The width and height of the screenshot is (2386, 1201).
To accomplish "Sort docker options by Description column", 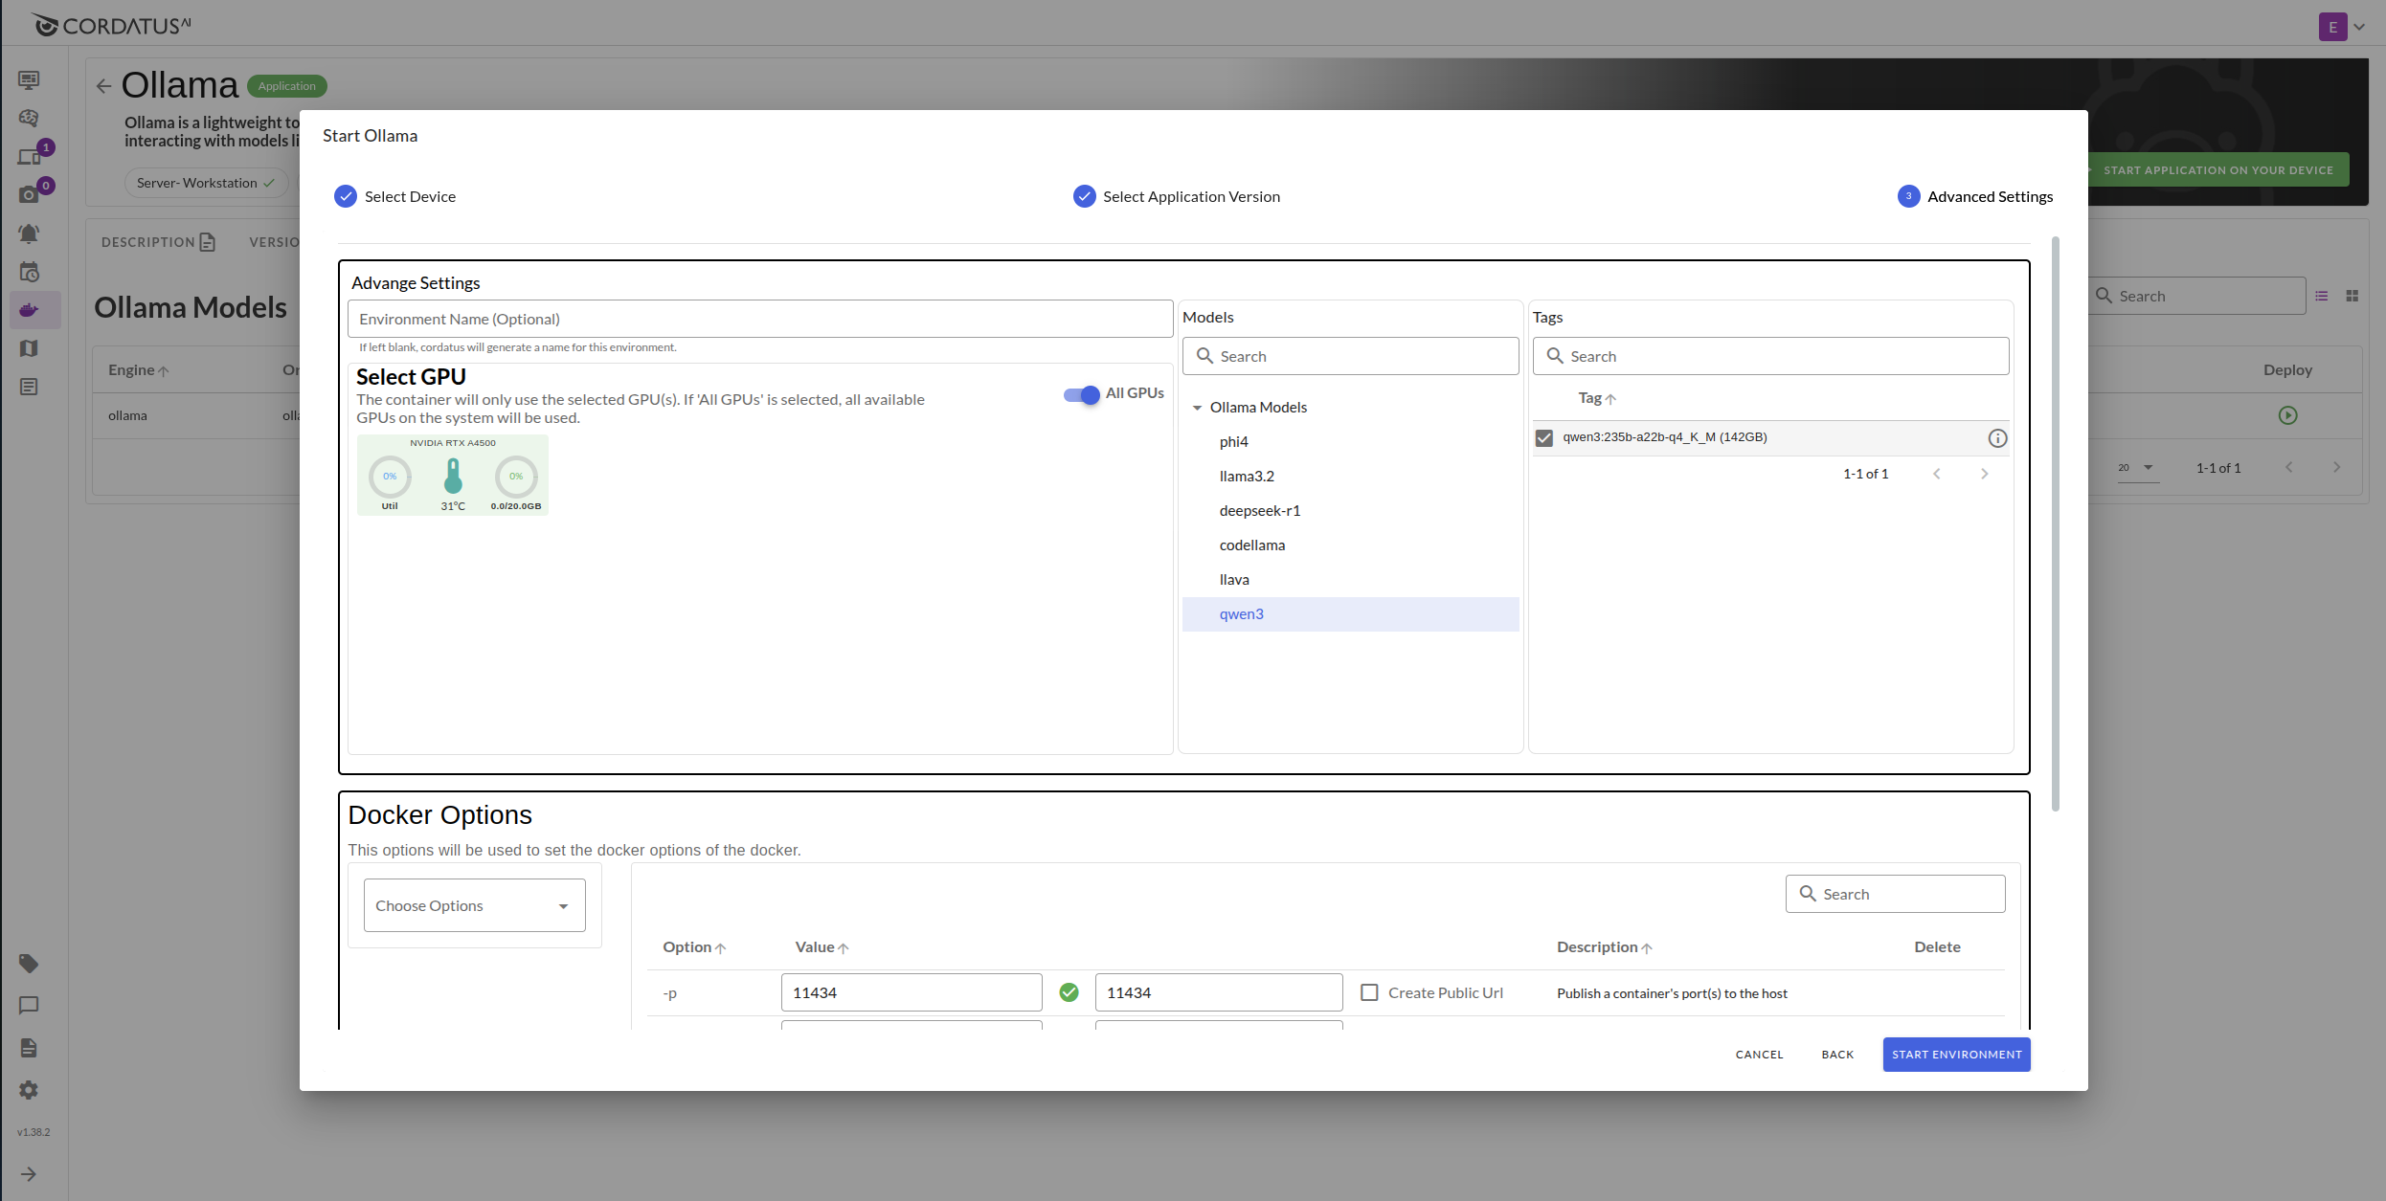I will [1604, 947].
